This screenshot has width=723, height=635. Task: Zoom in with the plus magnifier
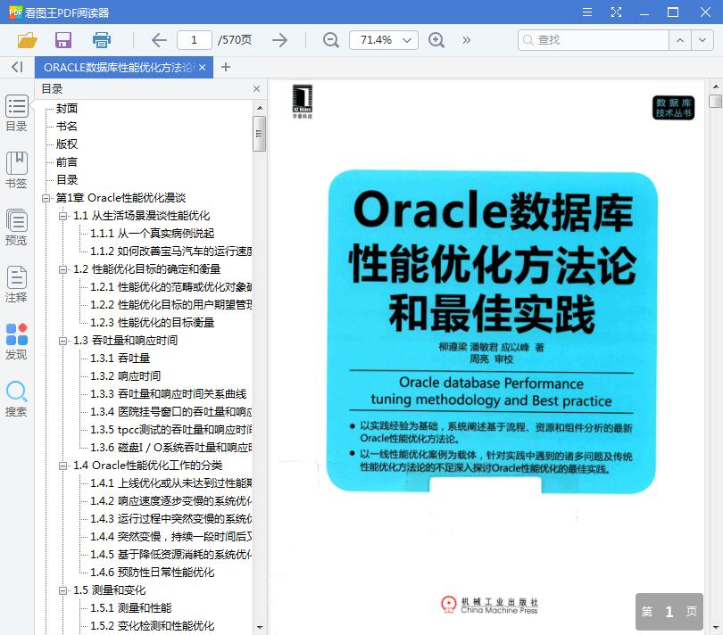(x=436, y=40)
